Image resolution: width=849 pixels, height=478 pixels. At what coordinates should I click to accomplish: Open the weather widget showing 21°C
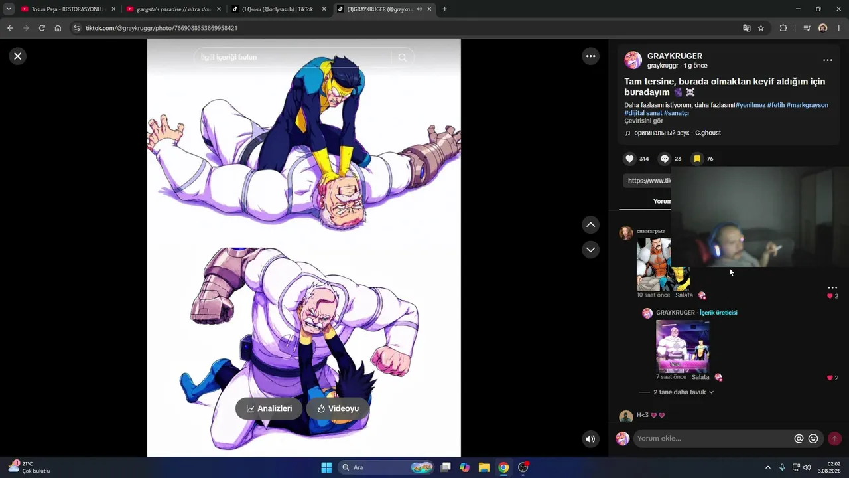click(x=29, y=467)
